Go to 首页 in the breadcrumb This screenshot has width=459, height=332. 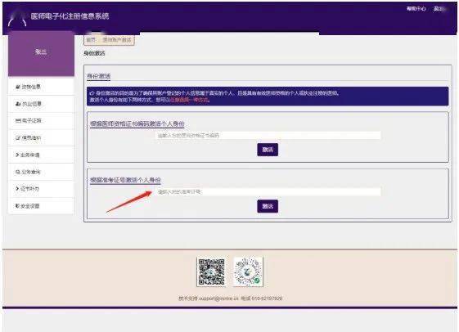[x=91, y=40]
